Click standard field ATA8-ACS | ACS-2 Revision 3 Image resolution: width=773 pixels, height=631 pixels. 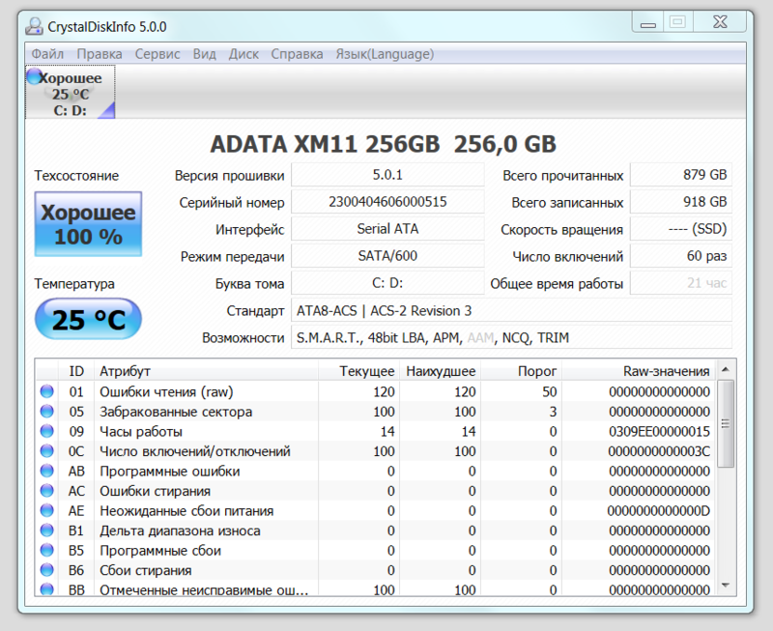(x=512, y=310)
